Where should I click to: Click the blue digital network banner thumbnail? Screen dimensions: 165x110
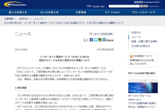(x=143, y=88)
